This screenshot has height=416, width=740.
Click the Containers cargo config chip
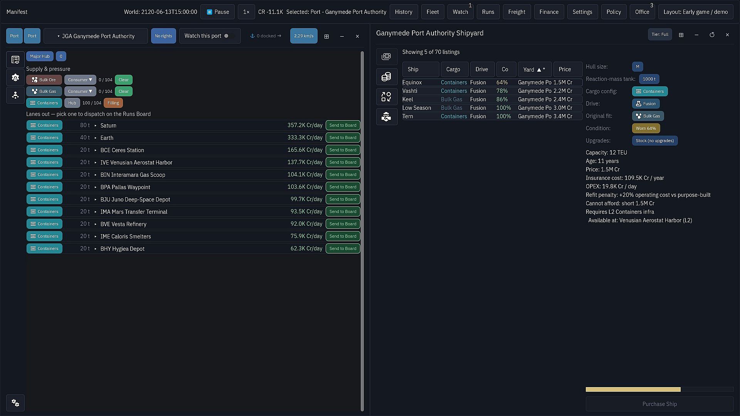(650, 91)
